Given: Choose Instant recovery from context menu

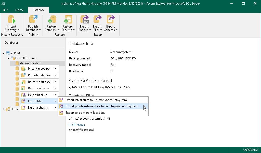Looking at the screenshot, I should [40, 69].
